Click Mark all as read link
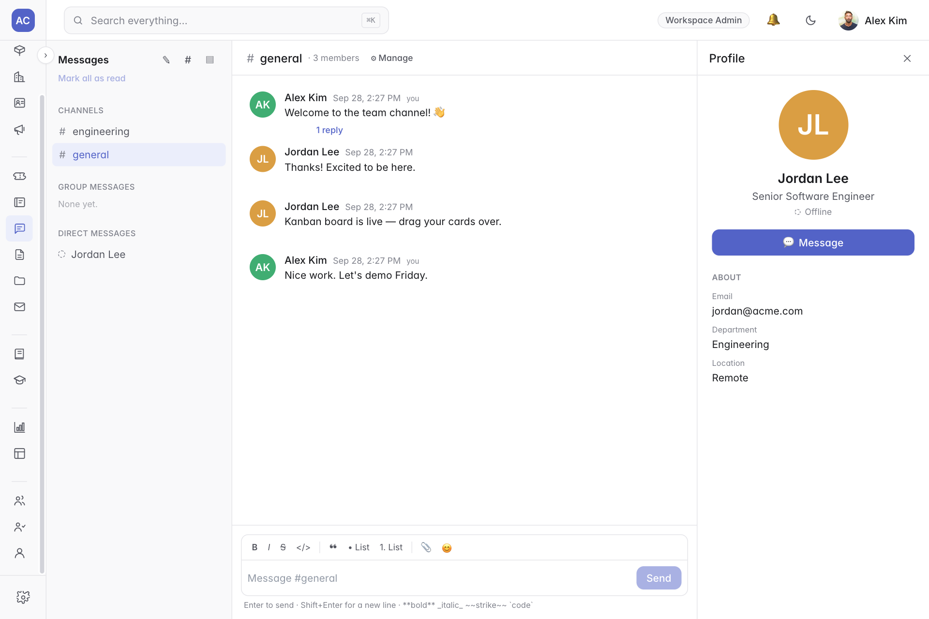Viewport: 929px width, 619px height. [x=91, y=78]
